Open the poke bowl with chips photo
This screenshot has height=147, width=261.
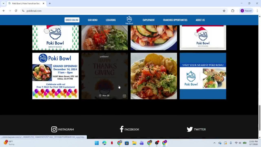pyautogui.click(x=154, y=76)
